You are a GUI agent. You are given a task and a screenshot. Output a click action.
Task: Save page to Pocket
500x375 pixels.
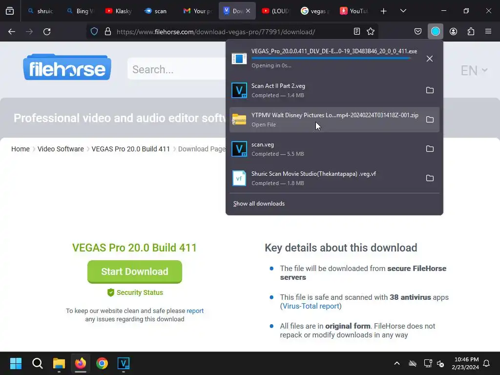pos(418,31)
